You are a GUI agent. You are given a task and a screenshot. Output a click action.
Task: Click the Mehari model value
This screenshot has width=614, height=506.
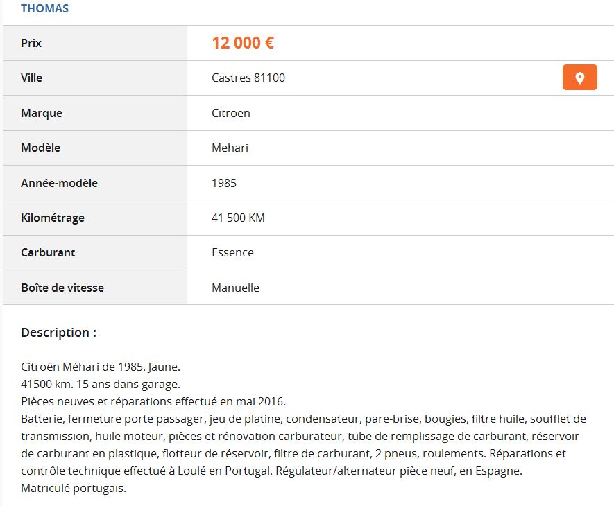point(230,148)
